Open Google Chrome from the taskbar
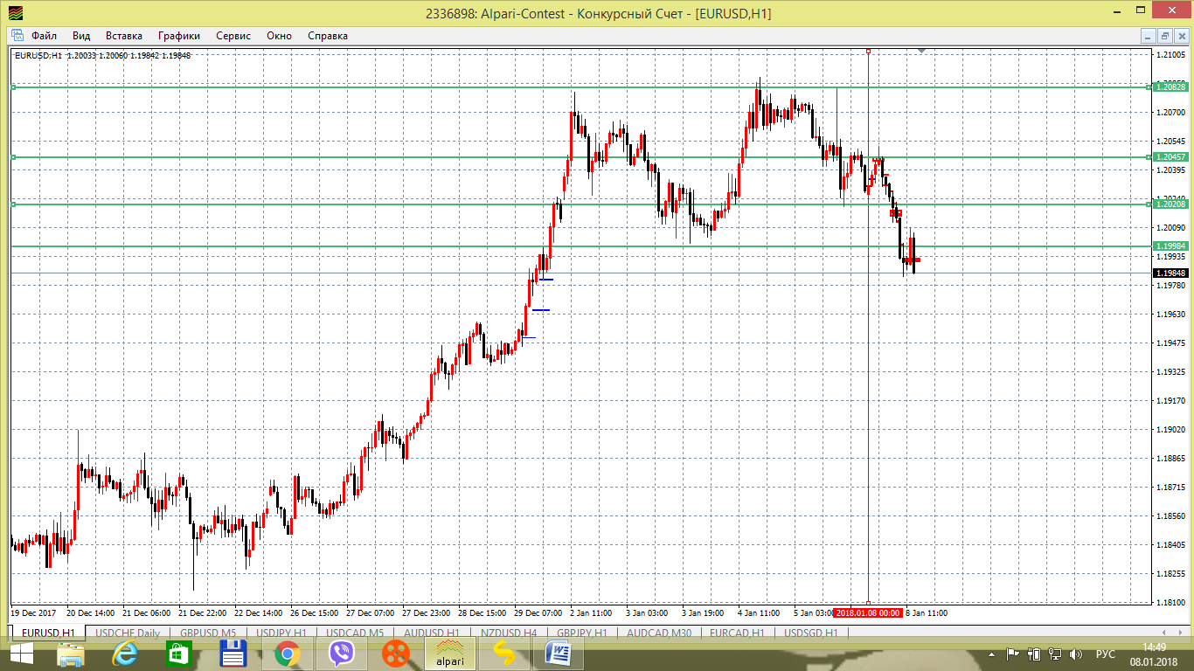1194x671 pixels. (287, 653)
